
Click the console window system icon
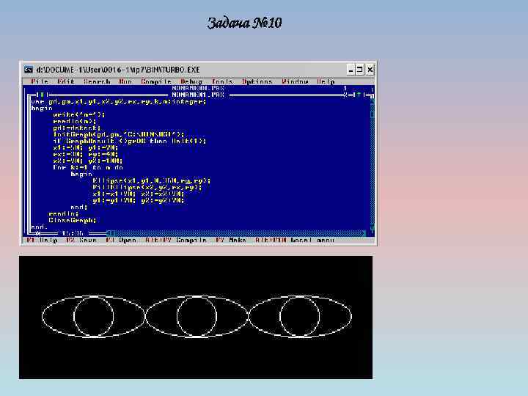pyautogui.click(x=29, y=70)
